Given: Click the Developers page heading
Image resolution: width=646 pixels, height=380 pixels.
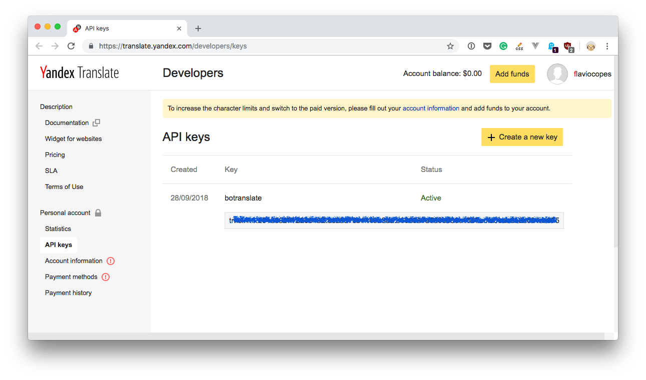Looking at the screenshot, I should pos(193,73).
